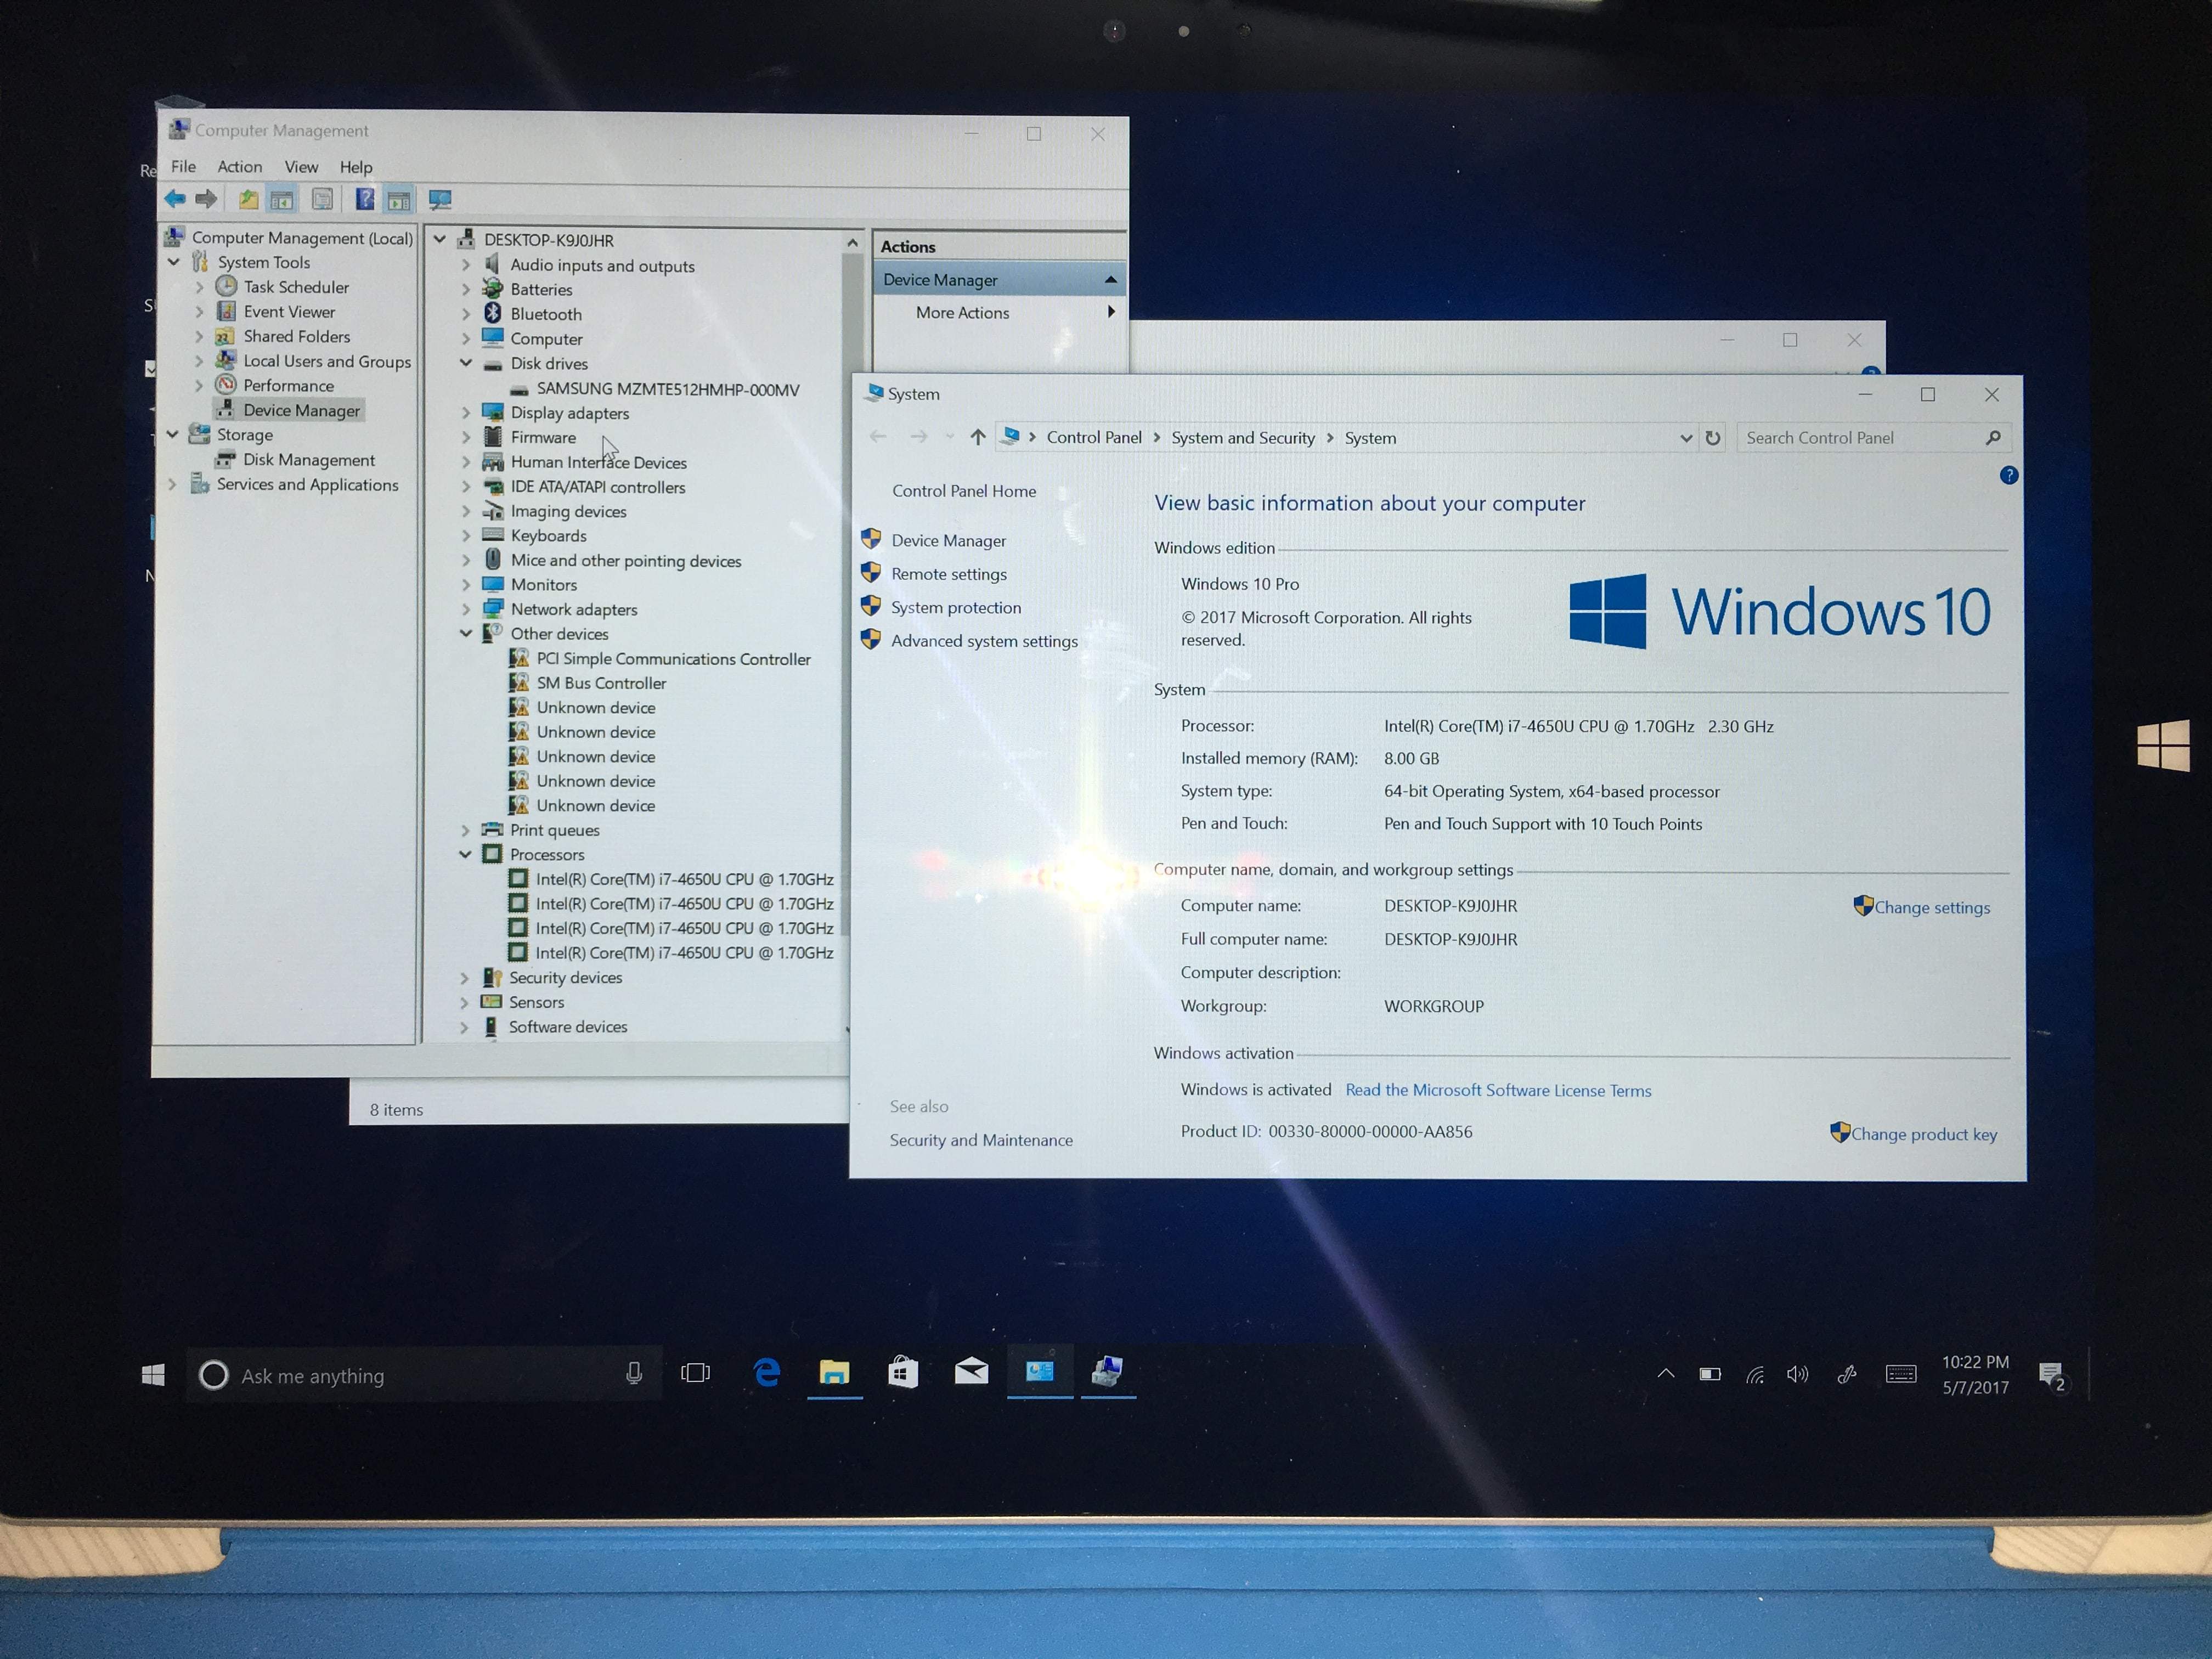Open Device Manager link in System window
The height and width of the screenshot is (1659, 2212).
[x=948, y=541]
